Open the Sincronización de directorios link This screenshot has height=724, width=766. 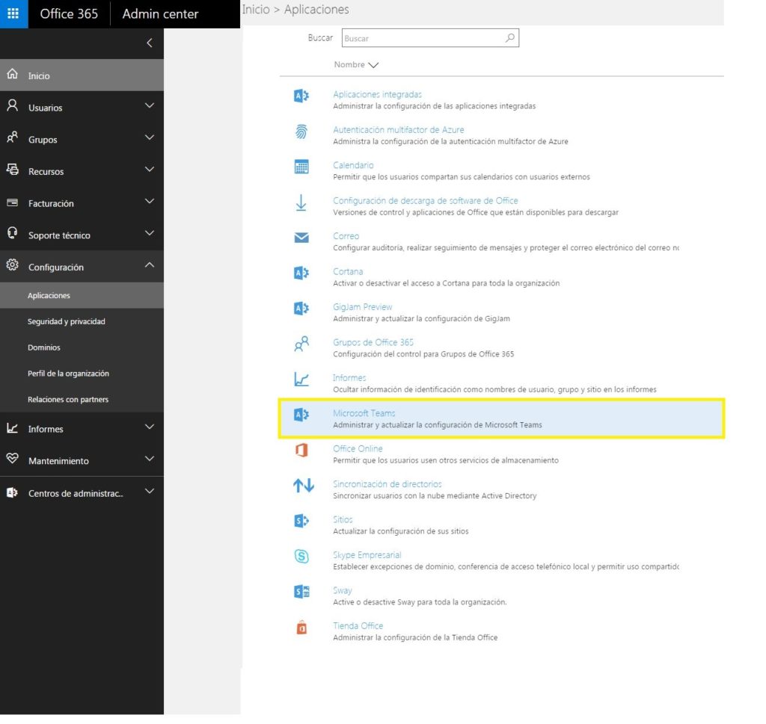[x=387, y=484]
